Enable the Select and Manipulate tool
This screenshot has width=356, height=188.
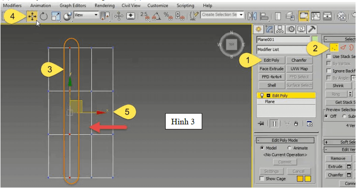coord(119,16)
